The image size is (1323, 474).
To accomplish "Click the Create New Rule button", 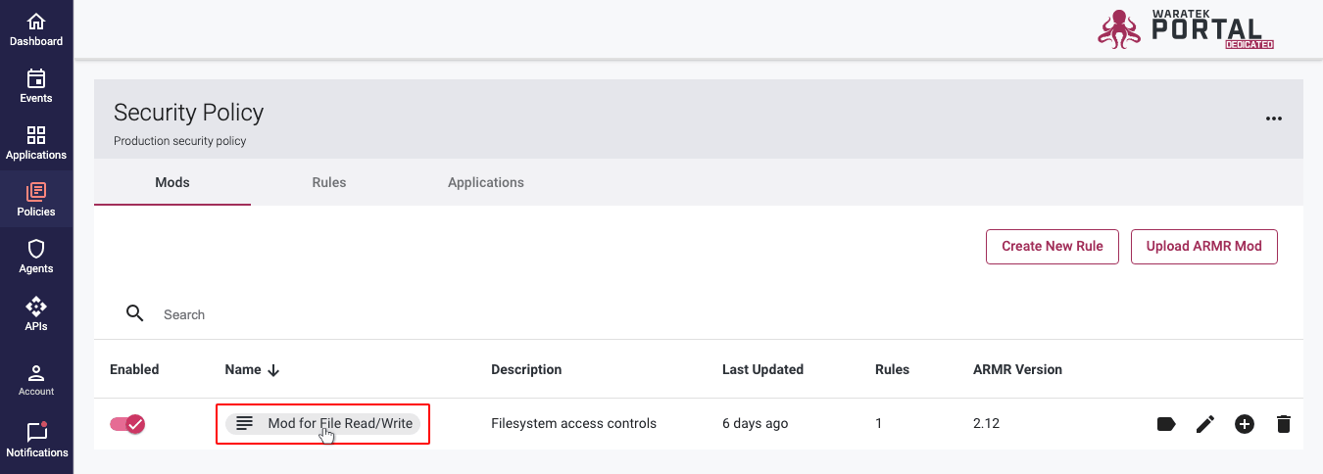I will (1053, 247).
